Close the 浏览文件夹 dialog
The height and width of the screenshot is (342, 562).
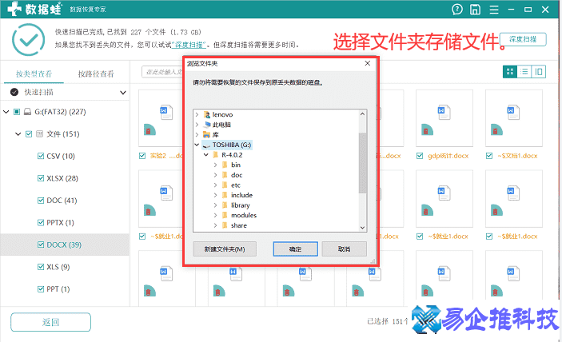pos(368,63)
